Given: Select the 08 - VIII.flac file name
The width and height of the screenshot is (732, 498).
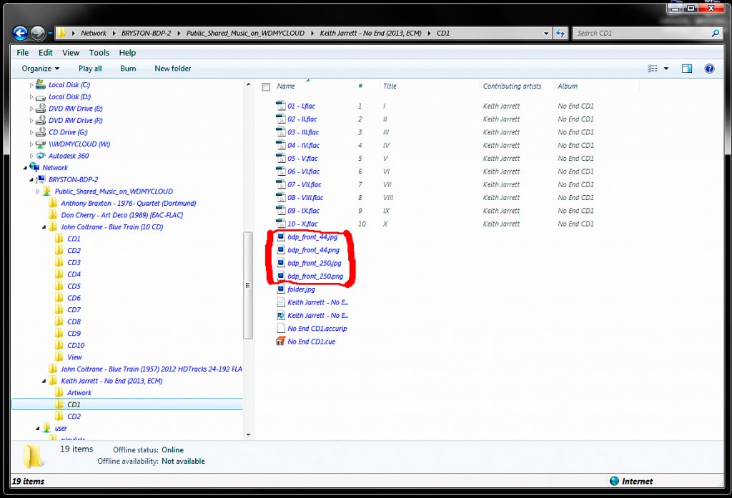Looking at the screenshot, I should click(x=305, y=197).
